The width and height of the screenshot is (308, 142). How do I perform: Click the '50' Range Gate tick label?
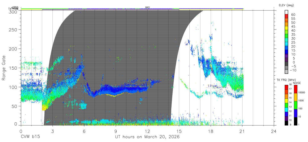[x=14, y=106]
